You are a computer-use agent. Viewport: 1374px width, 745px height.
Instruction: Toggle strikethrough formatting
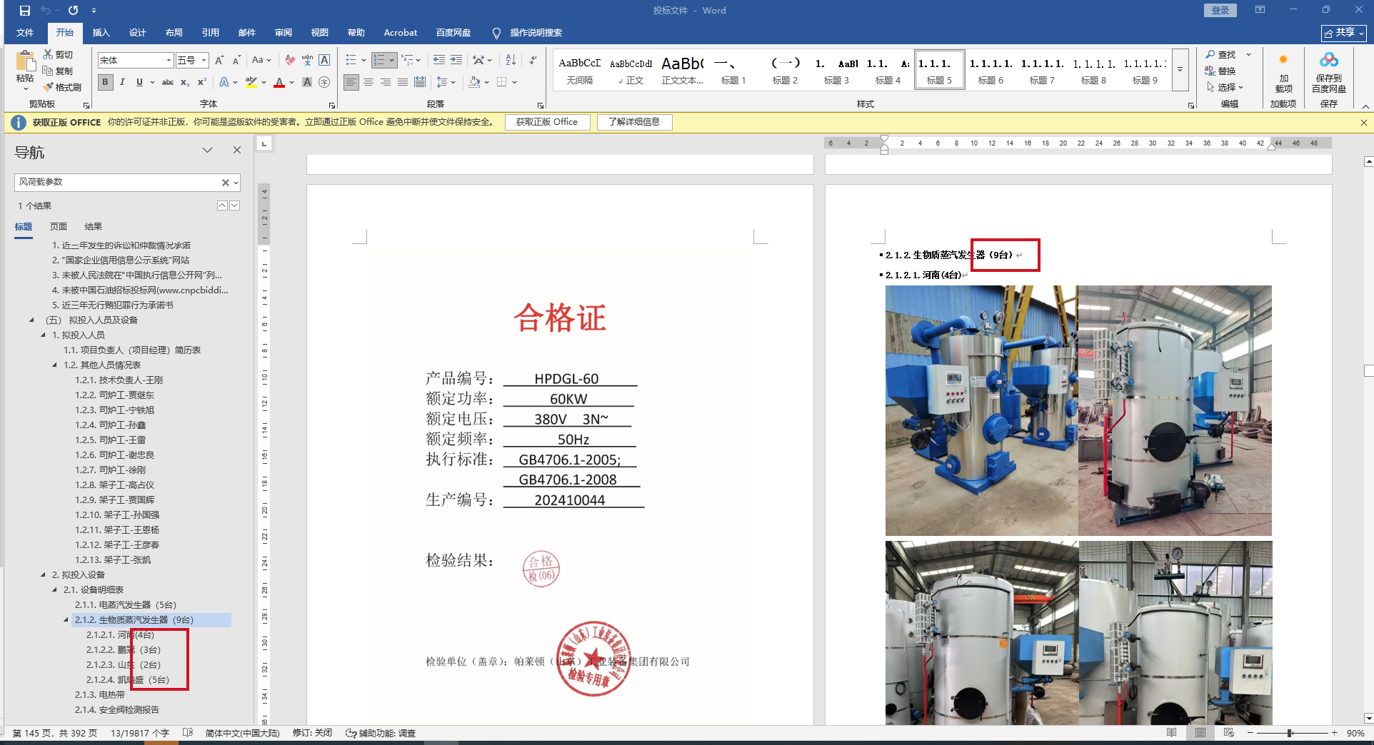(168, 82)
